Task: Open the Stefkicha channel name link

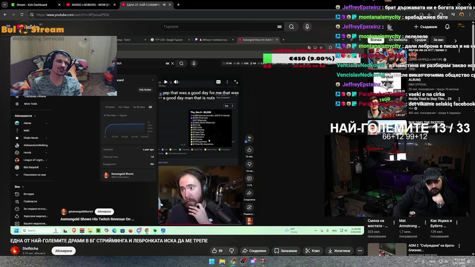Action: coord(30,248)
